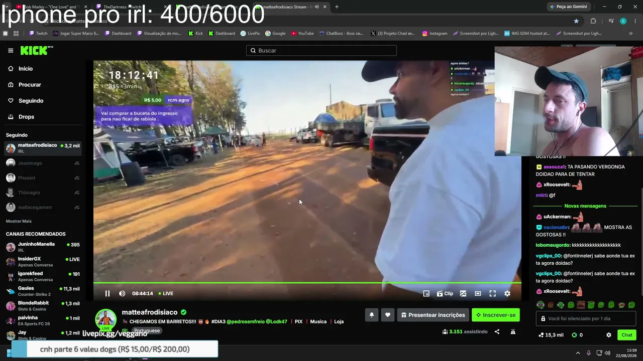This screenshot has height=361, width=643.
Task: Open offline channel Thimagro
Action: (x=43, y=193)
